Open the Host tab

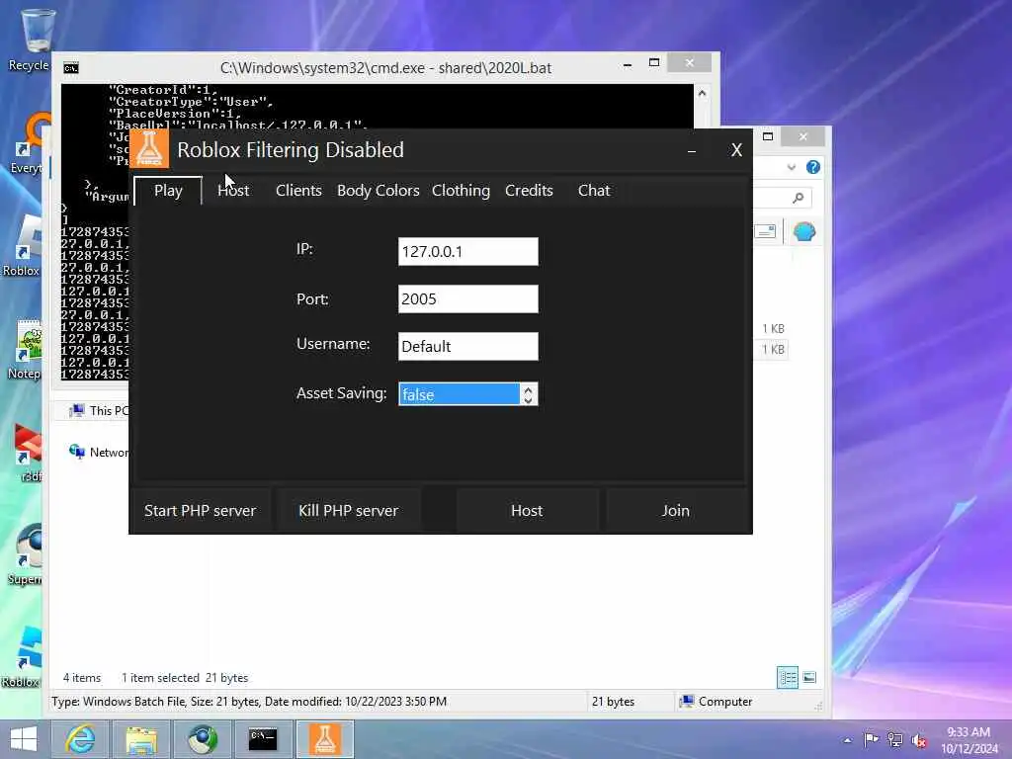point(233,191)
